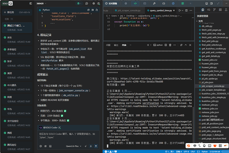This screenshot has height=153, width=229.
Task: Start a new chat conversation
Action: click(x=87, y=3)
